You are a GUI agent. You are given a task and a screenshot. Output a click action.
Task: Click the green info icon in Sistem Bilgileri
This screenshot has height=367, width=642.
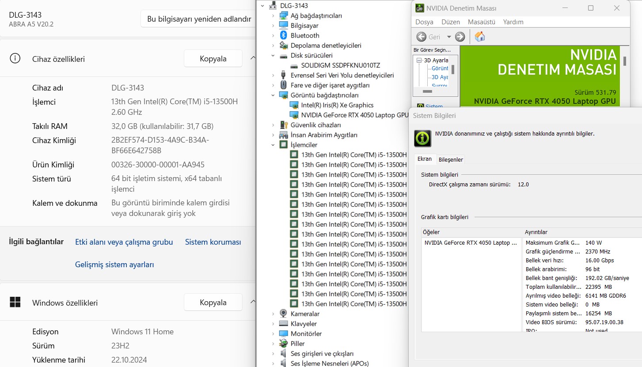click(x=422, y=138)
